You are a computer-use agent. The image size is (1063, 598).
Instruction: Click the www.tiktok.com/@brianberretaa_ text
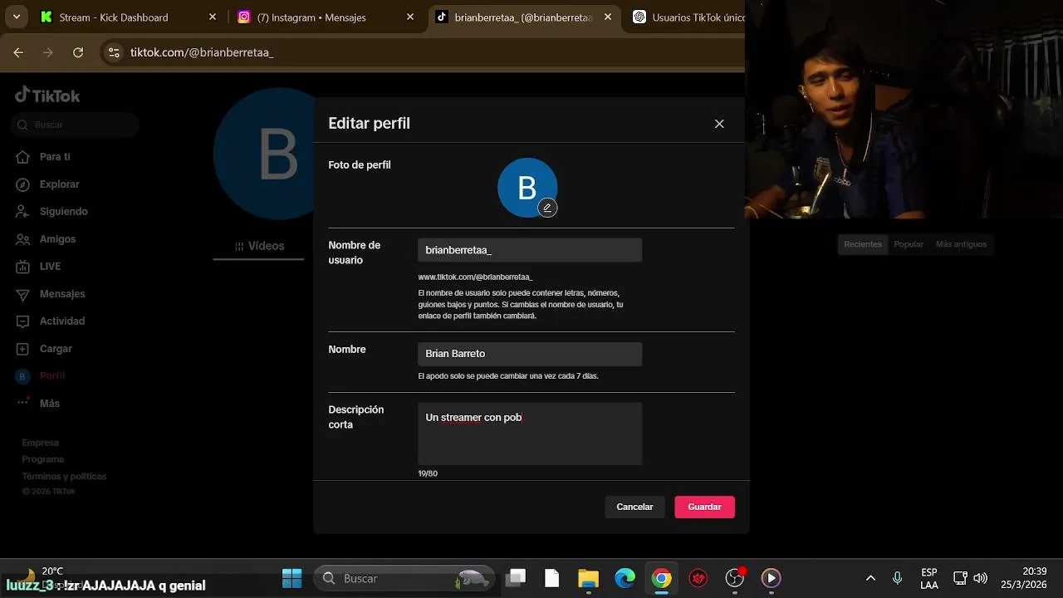point(475,277)
